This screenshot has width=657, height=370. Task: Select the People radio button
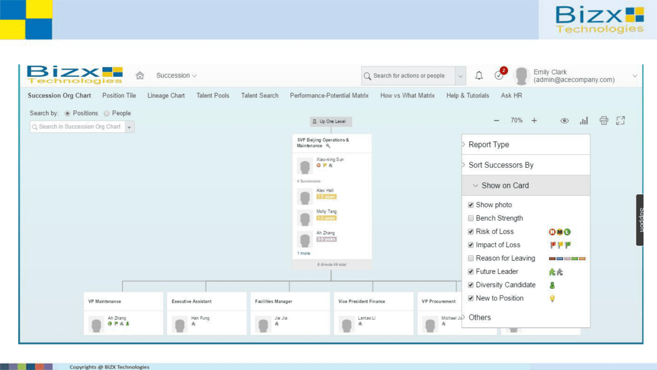coord(106,113)
